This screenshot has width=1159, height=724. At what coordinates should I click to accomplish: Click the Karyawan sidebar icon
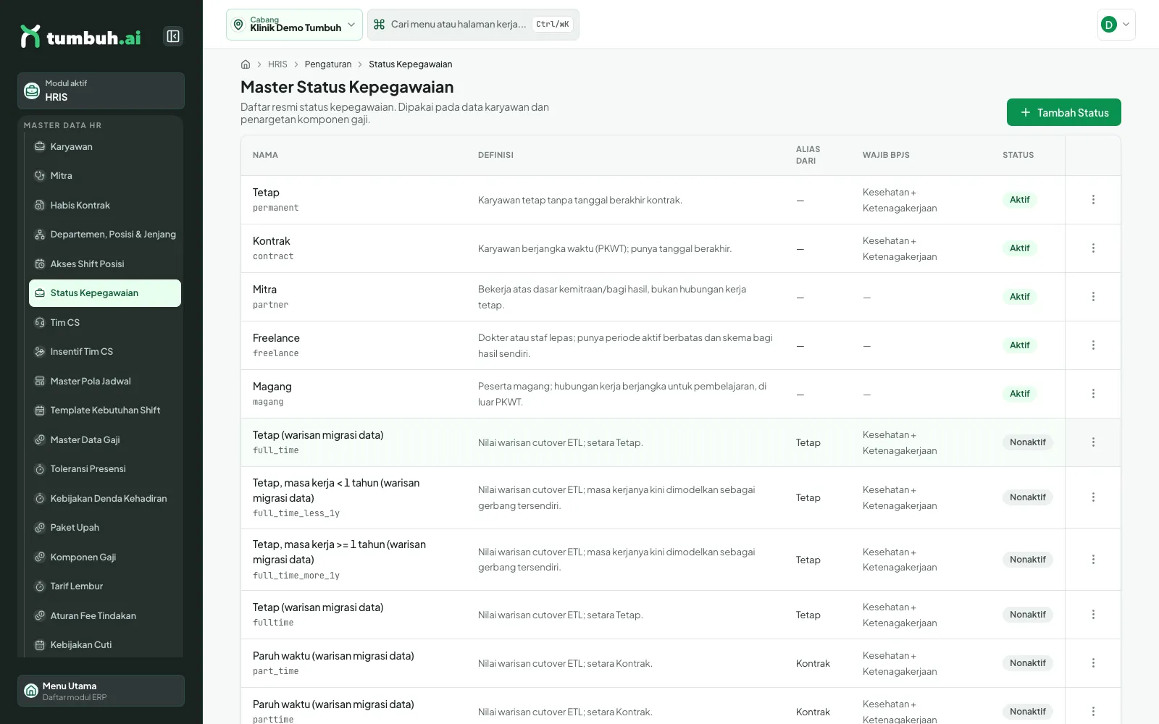coord(40,146)
